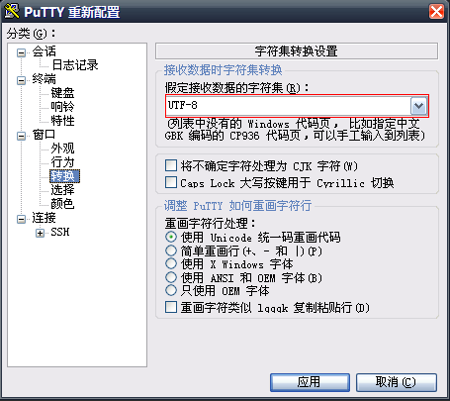The image size is (450, 401).
Task: Open the 选择 settings
Action: [x=62, y=190]
